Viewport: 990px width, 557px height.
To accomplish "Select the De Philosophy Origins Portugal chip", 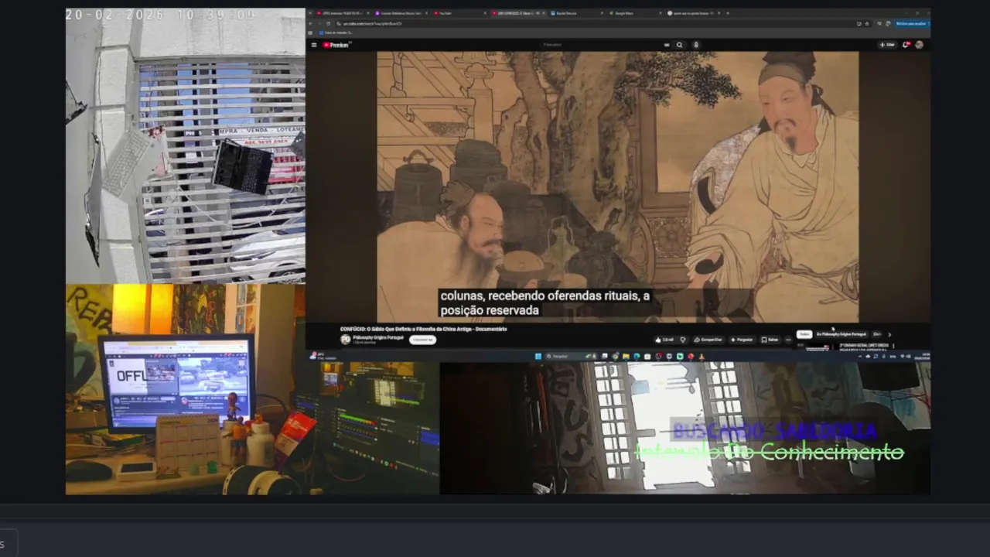I will pos(841,334).
